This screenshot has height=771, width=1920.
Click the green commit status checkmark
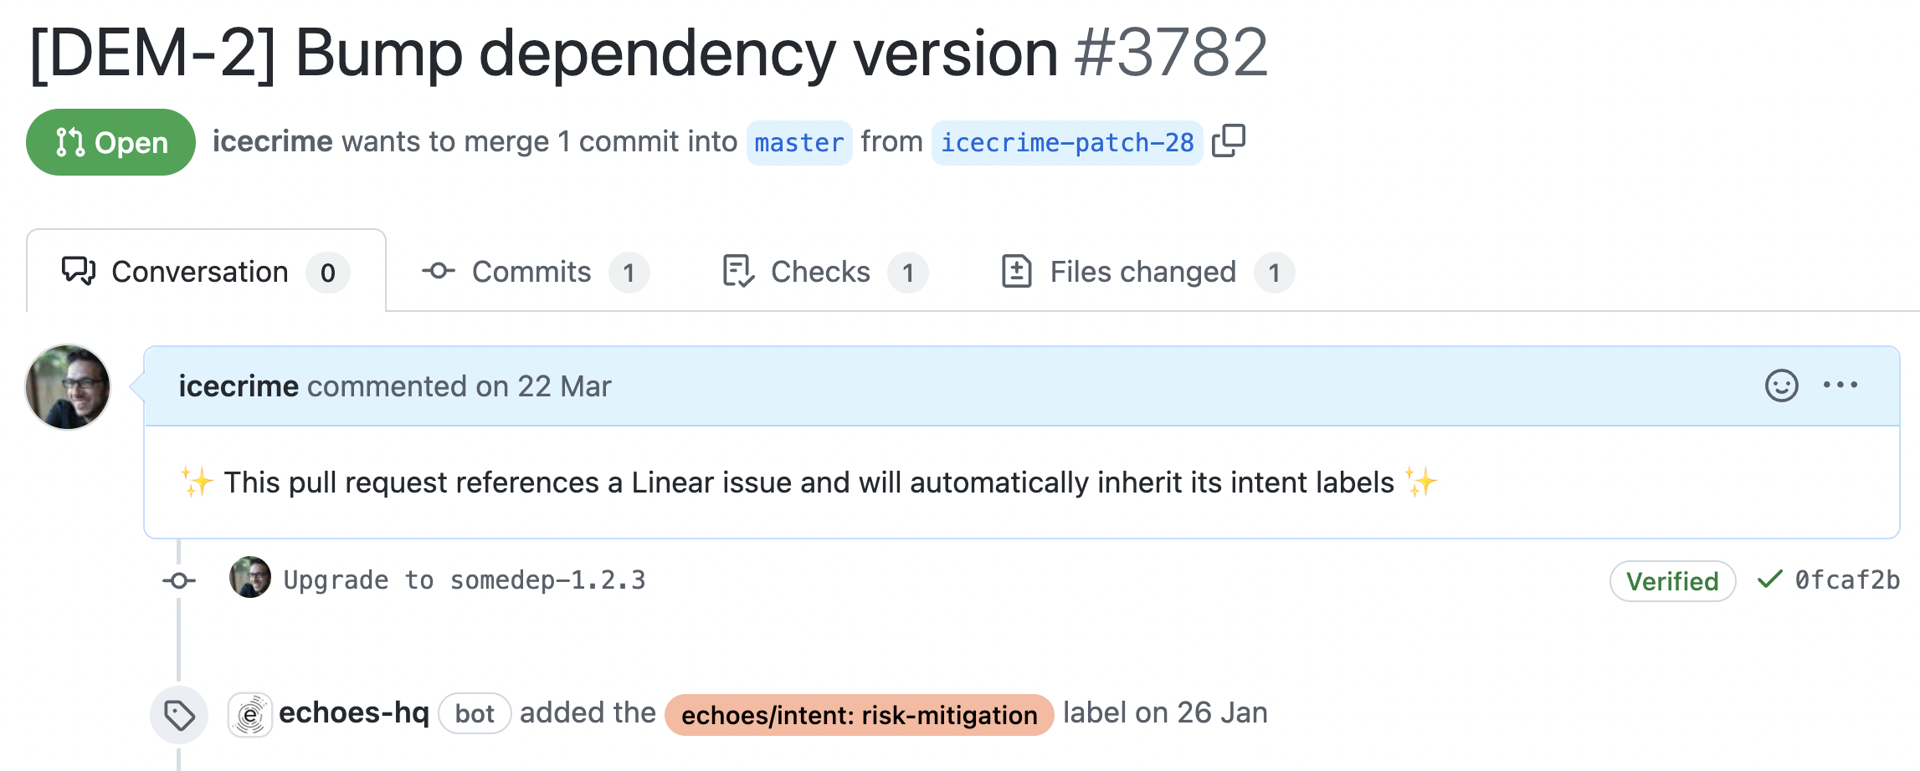pos(1769,580)
